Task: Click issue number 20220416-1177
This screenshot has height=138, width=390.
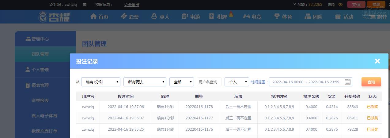Action: point(199,118)
